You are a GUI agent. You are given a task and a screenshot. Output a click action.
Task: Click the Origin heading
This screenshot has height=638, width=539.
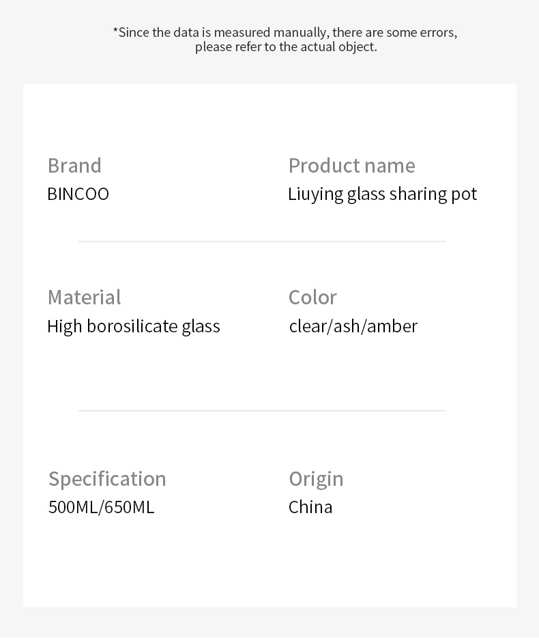pos(316,479)
